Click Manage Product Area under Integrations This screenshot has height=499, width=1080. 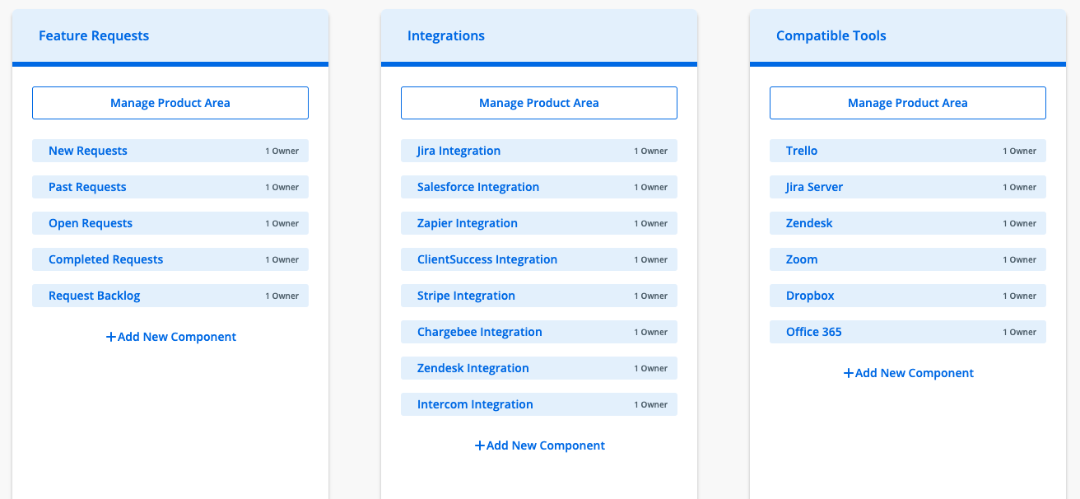(538, 103)
